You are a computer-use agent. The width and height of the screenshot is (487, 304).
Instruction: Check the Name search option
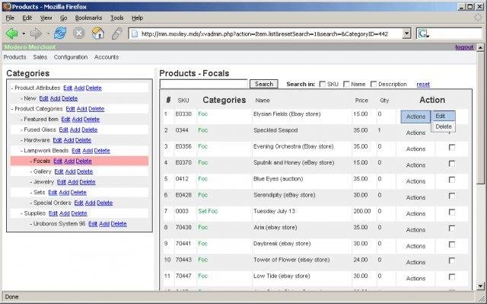(346, 85)
